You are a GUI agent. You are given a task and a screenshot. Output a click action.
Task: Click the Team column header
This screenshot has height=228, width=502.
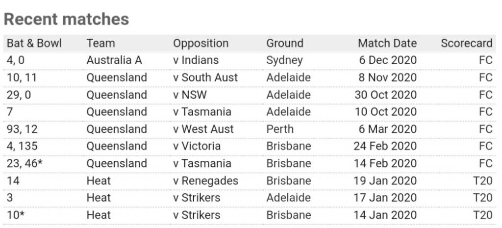point(100,43)
